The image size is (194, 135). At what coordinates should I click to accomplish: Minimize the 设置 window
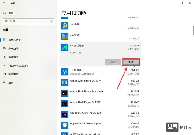[x=173, y=3]
